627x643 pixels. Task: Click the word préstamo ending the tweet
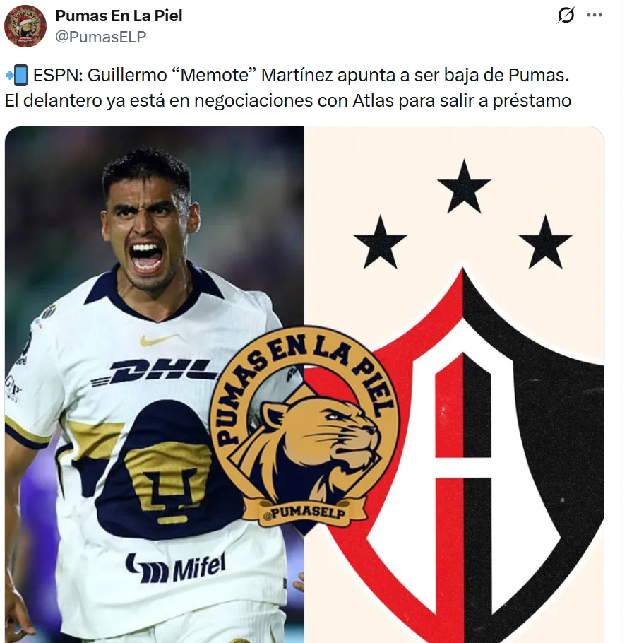pyautogui.click(x=532, y=101)
